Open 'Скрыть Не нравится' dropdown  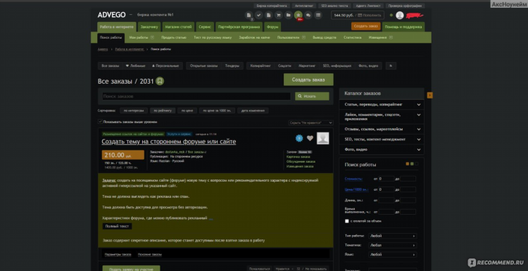point(310,123)
